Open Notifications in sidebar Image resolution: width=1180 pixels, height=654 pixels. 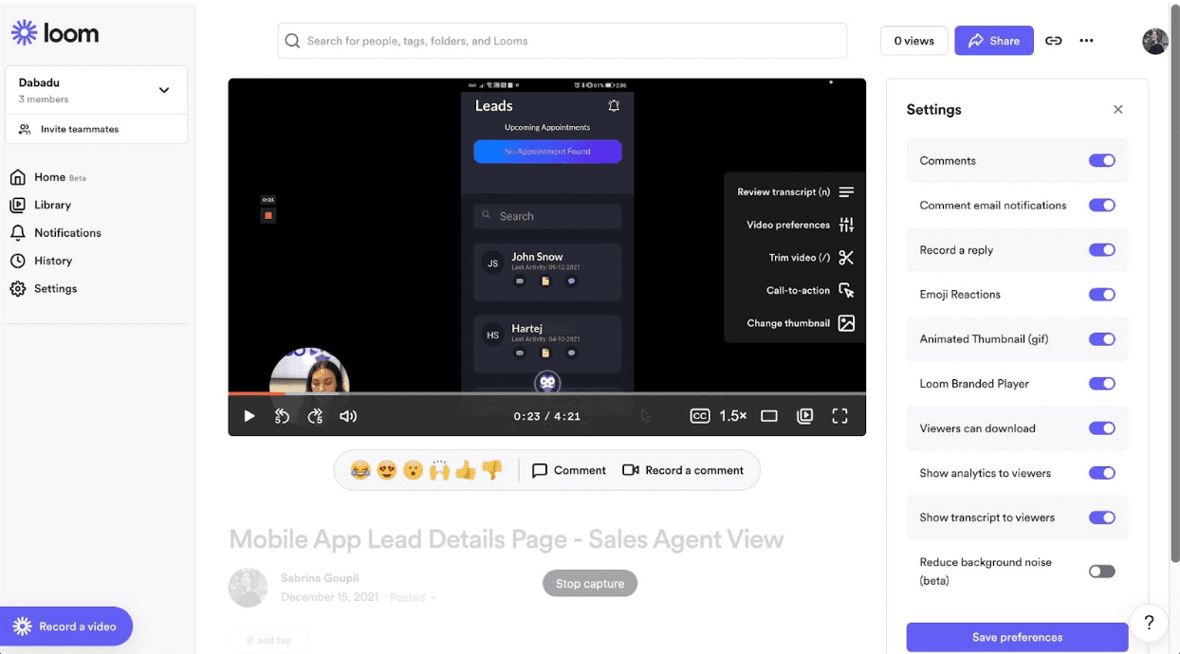(66, 233)
